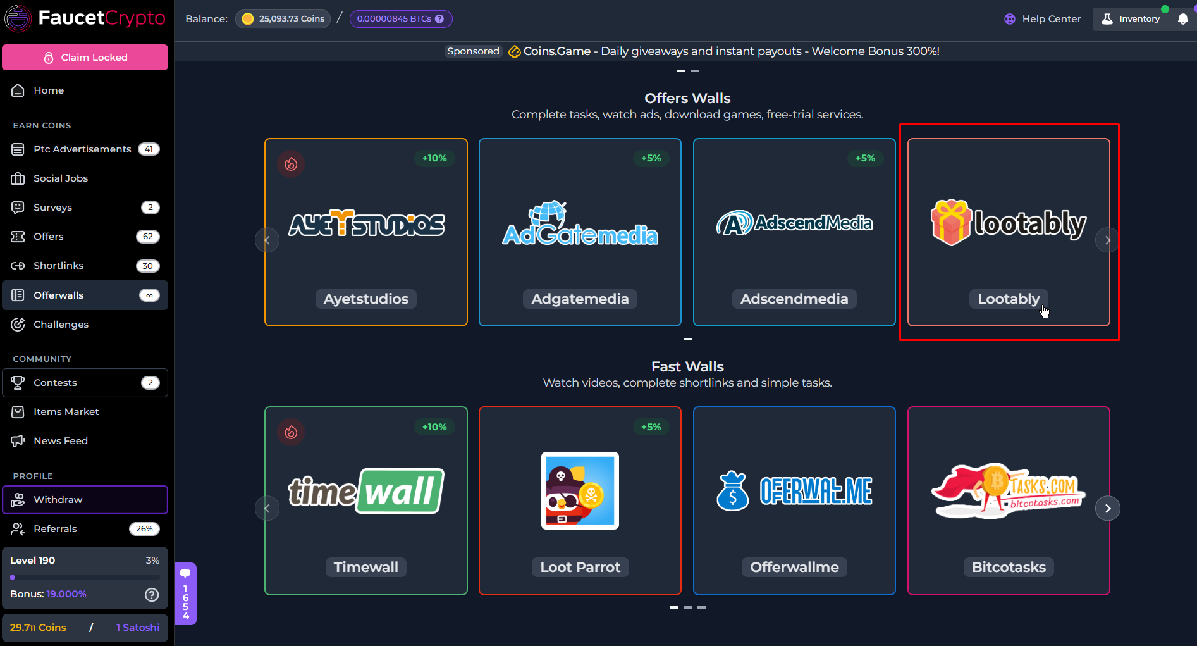
Task: Open the Ayetstudios offerwall card
Action: coord(366,232)
